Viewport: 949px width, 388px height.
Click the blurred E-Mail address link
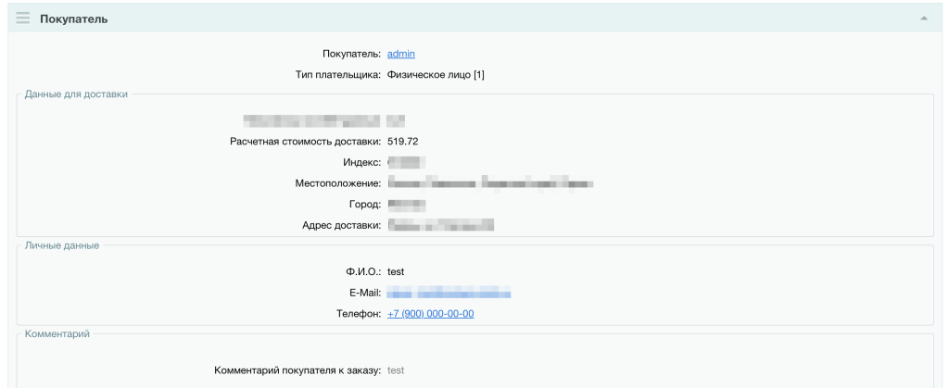point(449,293)
